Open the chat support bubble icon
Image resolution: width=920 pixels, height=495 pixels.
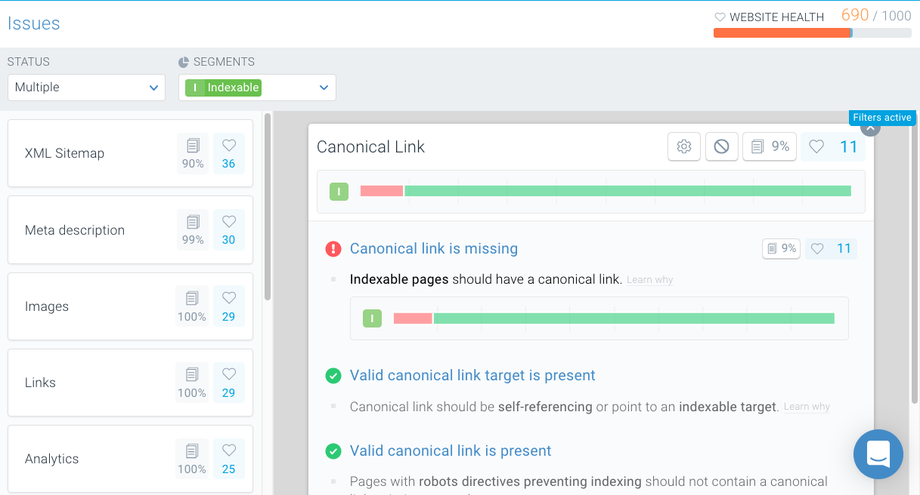click(878, 454)
